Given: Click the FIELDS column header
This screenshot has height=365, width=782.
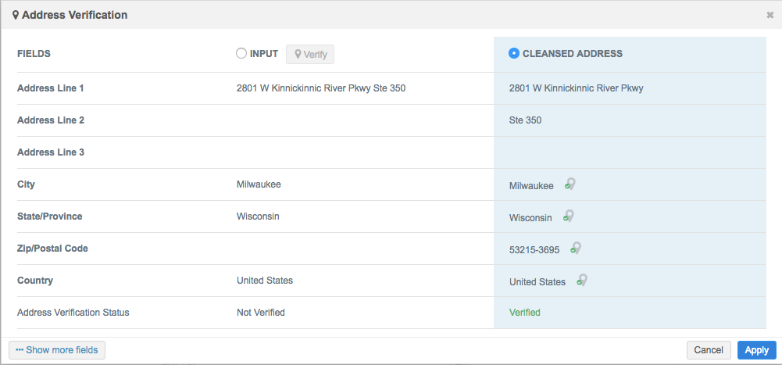Looking at the screenshot, I should pyautogui.click(x=34, y=54).
